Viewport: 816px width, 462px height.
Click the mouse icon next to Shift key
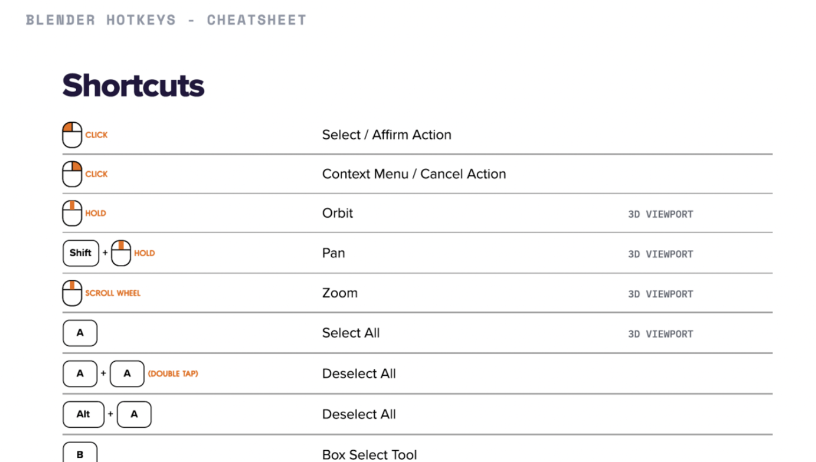coord(121,253)
